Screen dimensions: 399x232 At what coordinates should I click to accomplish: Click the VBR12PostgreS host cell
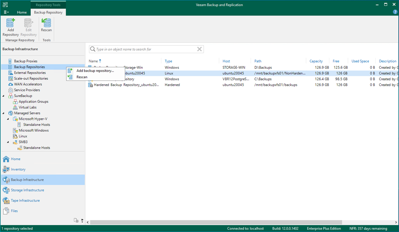tap(235, 79)
